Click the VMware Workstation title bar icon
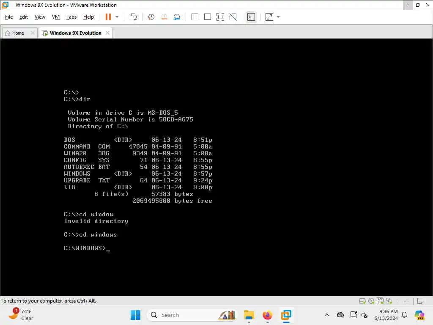 (x=5, y=5)
